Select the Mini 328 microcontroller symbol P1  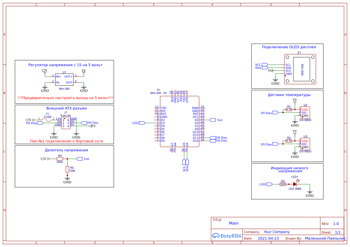(180, 121)
